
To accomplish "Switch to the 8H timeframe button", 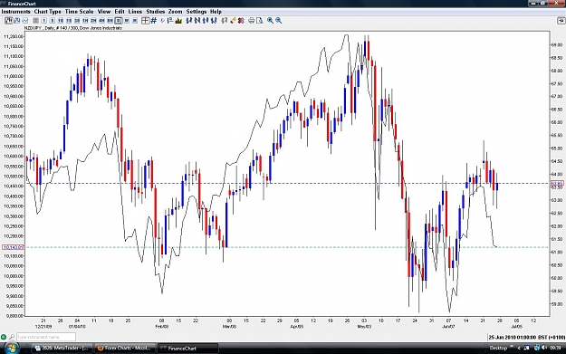I will [x=110, y=21].
